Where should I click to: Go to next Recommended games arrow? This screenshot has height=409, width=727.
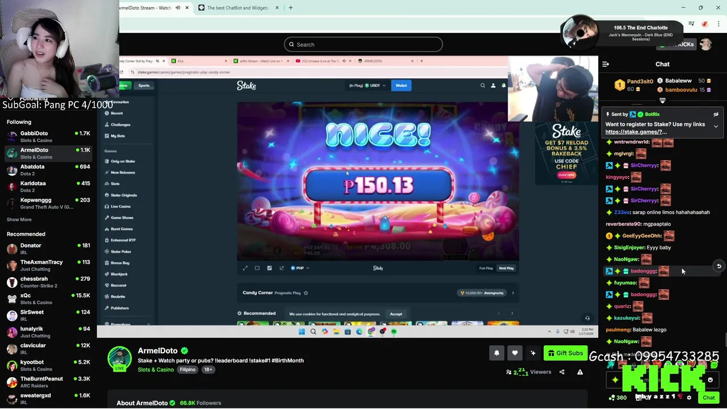(x=512, y=313)
